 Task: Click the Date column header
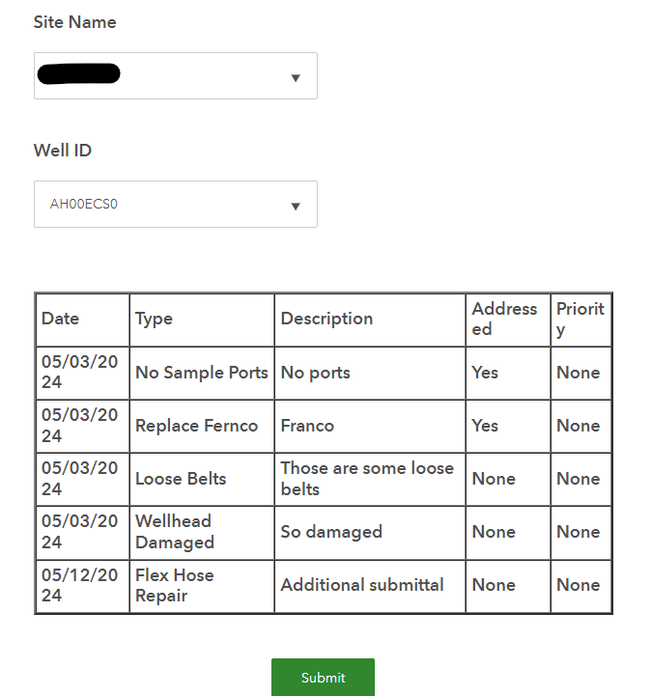click(x=61, y=319)
